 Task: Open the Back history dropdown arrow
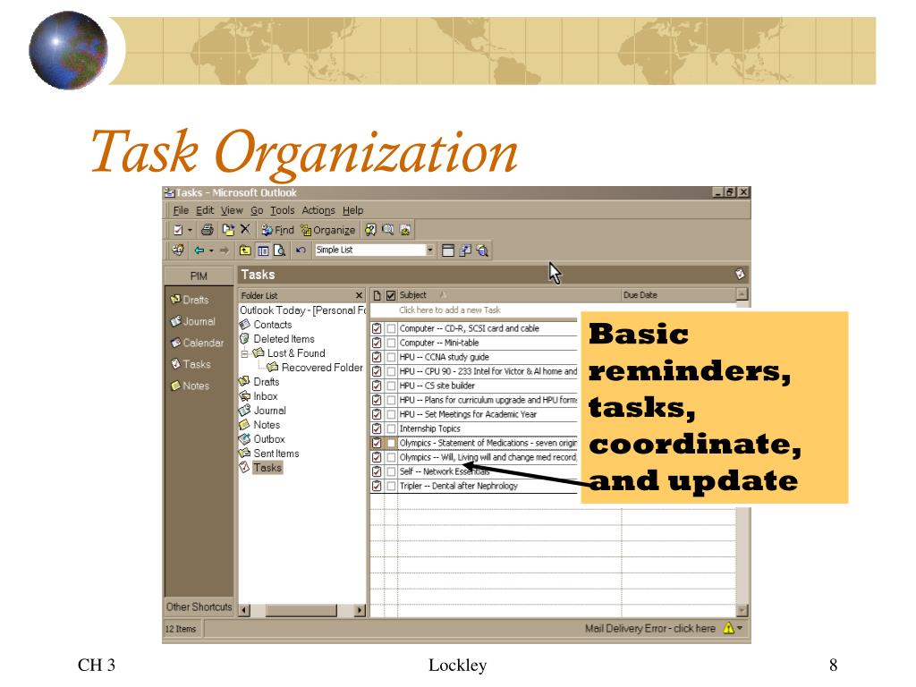(x=211, y=250)
